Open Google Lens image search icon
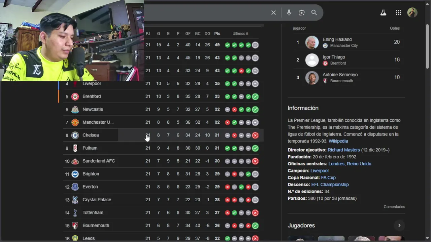The width and height of the screenshot is (431, 242). coord(301,12)
